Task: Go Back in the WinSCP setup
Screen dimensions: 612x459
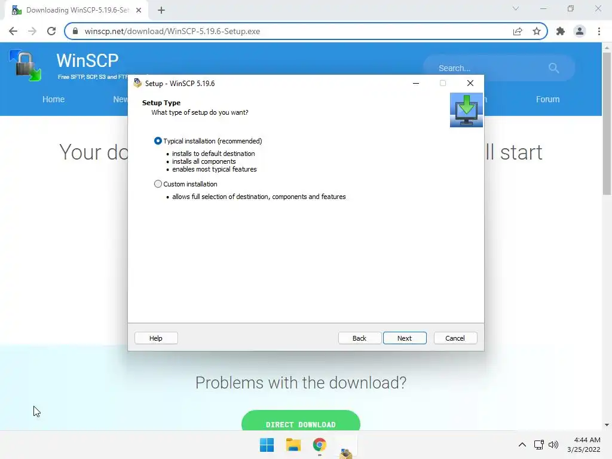Action: point(359,338)
